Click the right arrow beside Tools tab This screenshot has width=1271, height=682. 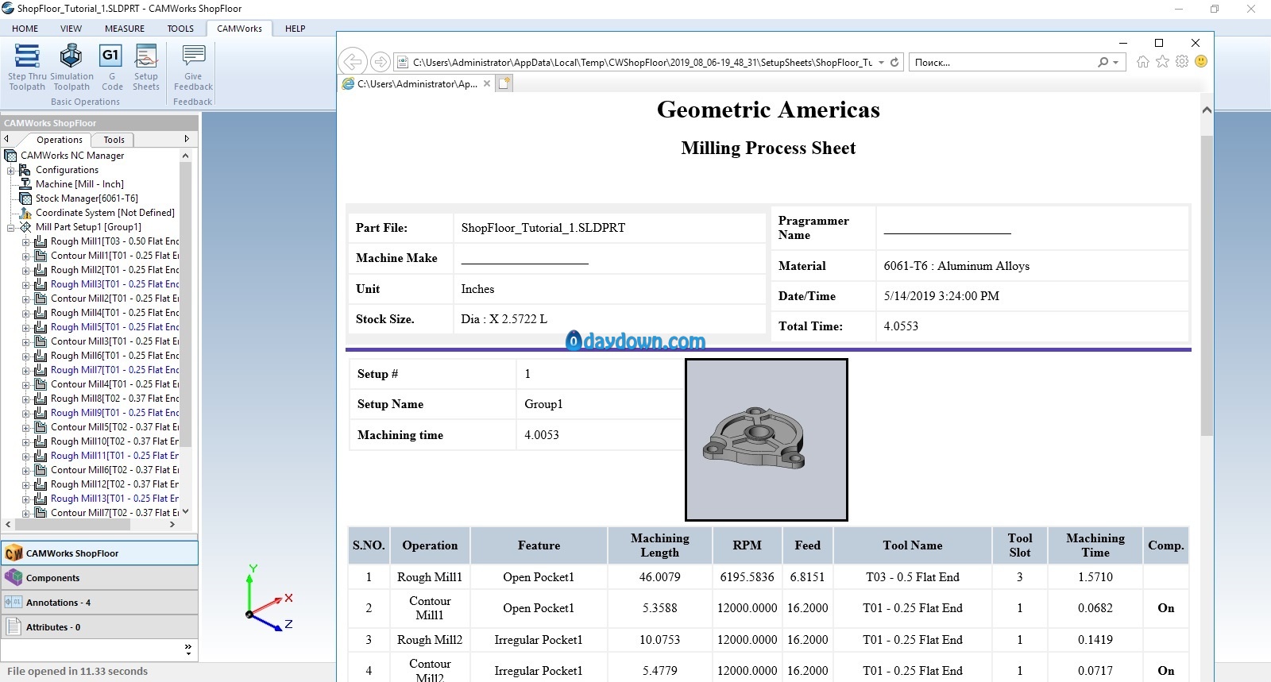point(187,139)
